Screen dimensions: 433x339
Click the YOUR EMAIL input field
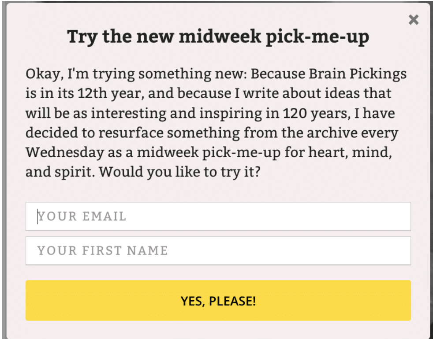coord(218,216)
